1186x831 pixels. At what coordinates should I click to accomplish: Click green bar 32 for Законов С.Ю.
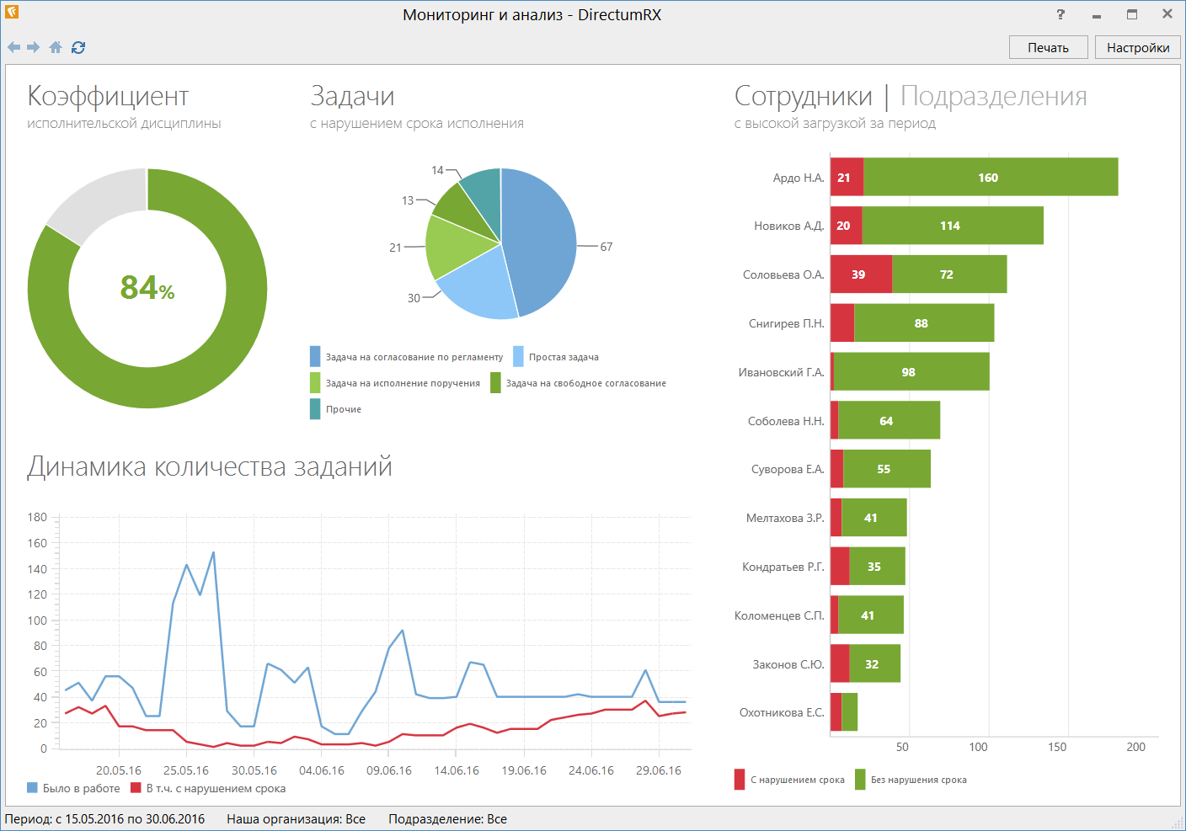pyautogui.click(x=874, y=664)
